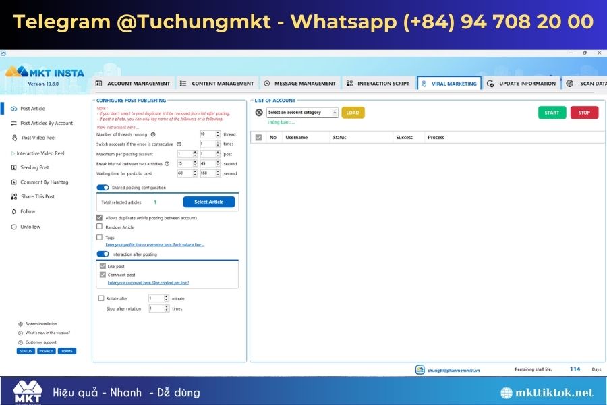Switch to Viral Marketing tab
The height and width of the screenshot is (405, 607).
pyautogui.click(x=449, y=83)
